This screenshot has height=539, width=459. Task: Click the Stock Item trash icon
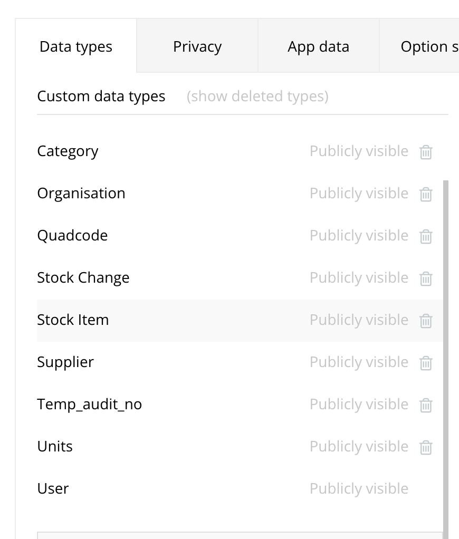point(426,321)
